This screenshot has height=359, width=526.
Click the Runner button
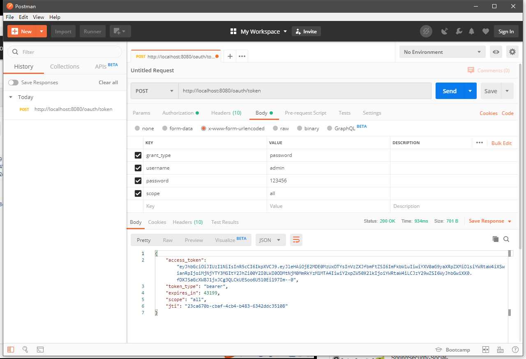click(x=93, y=31)
